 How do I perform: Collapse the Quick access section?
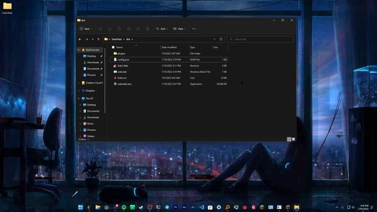coord(78,49)
